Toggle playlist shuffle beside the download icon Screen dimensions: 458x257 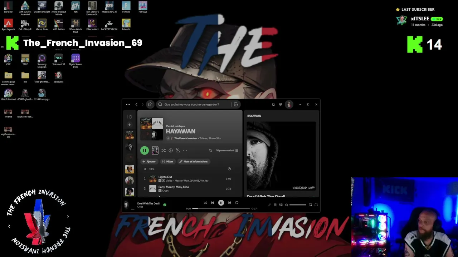[x=164, y=151]
